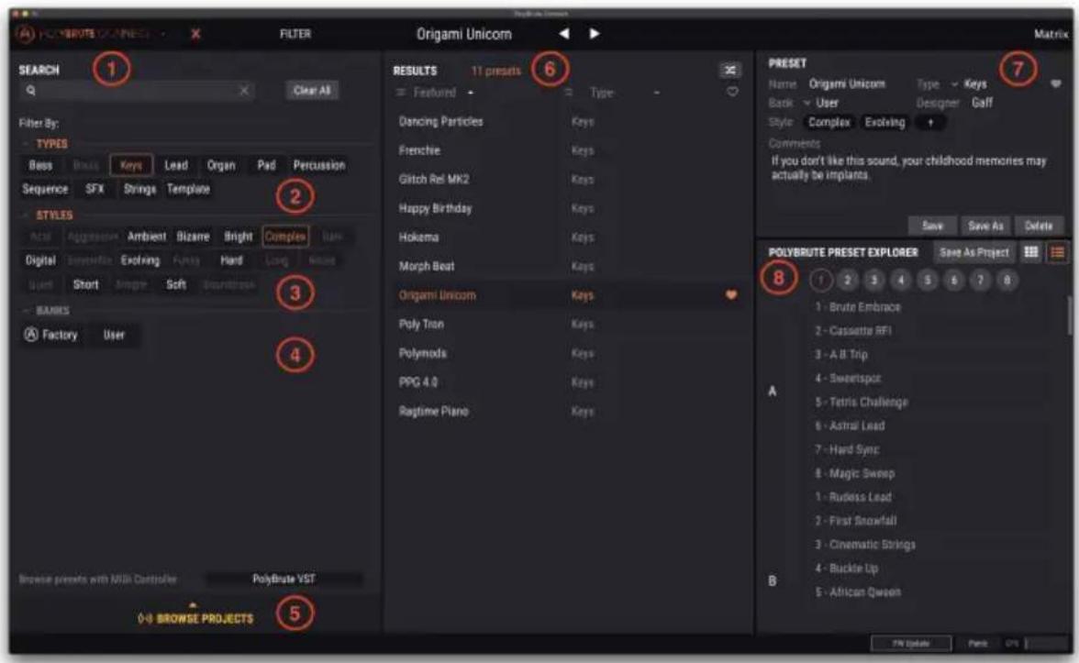Select bank circle 8 in Preset Explorer
Image resolution: width=1079 pixels, height=663 pixels.
click(1007, 280)
